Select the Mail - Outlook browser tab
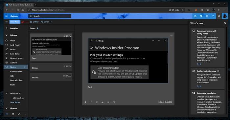This screenshot has height=120, width=230. coord(19,5)
